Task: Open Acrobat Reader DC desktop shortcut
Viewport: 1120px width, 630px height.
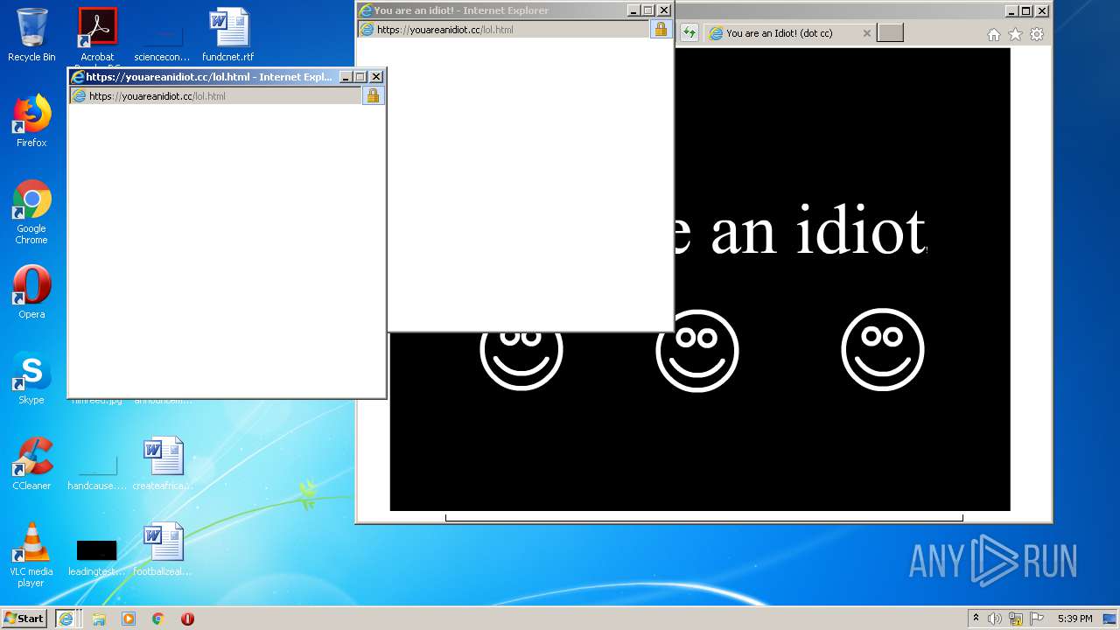Action: pyautogui.click(x=97, y=37)
